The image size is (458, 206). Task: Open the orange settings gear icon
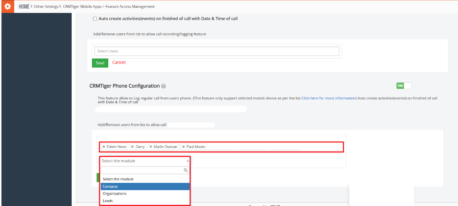(x=8, y=7)
